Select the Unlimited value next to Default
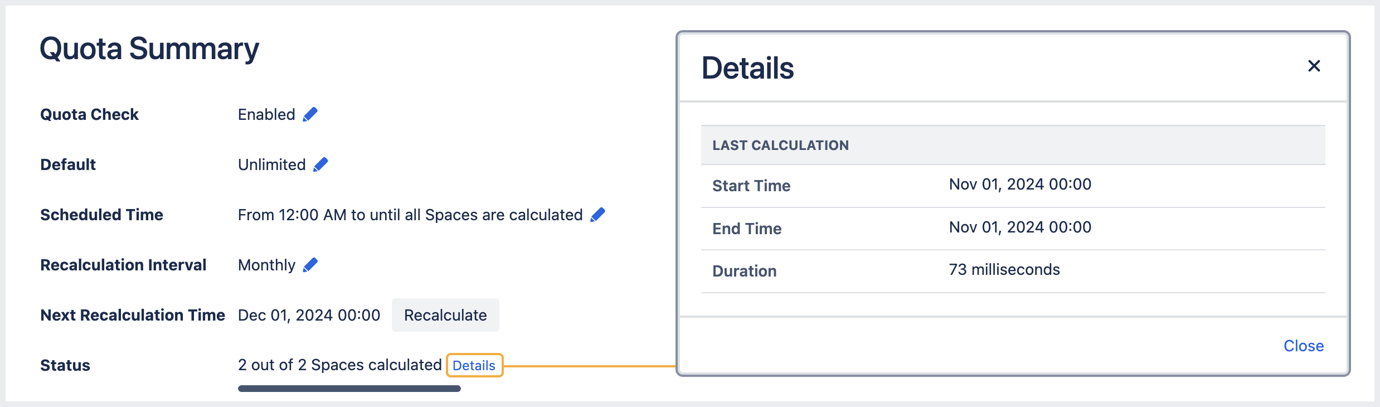 (271, 164)
